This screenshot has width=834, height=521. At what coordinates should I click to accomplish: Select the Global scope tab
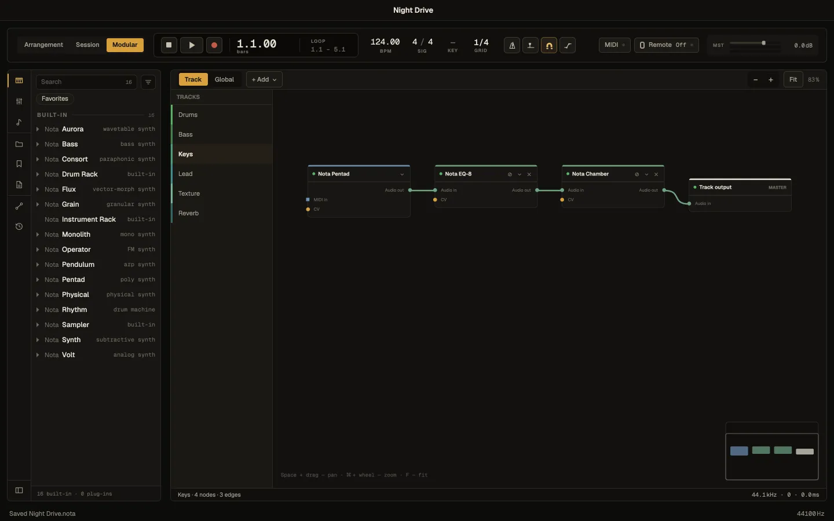pos(224,79)
